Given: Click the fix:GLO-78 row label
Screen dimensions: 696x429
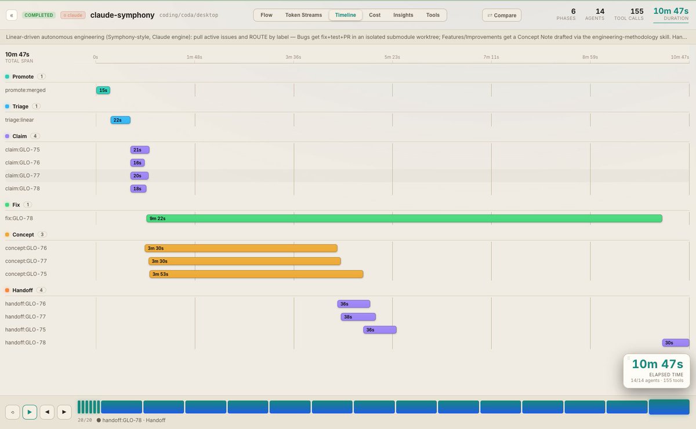Looking at the screenshot, I should [x=19, y=219].
